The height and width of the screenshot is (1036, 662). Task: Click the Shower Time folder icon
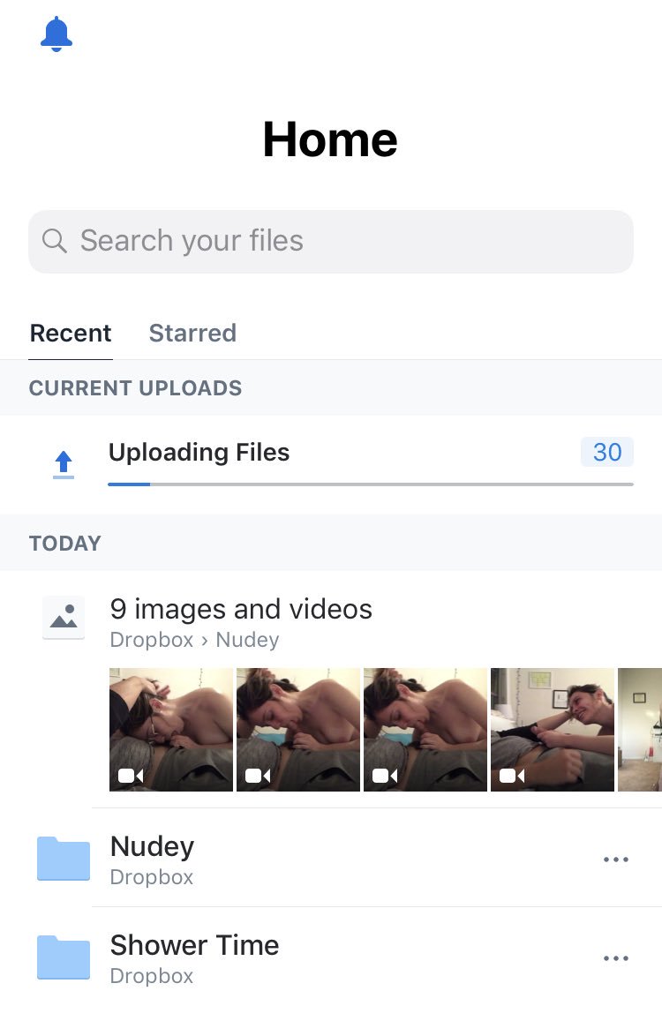coord(64,957)
